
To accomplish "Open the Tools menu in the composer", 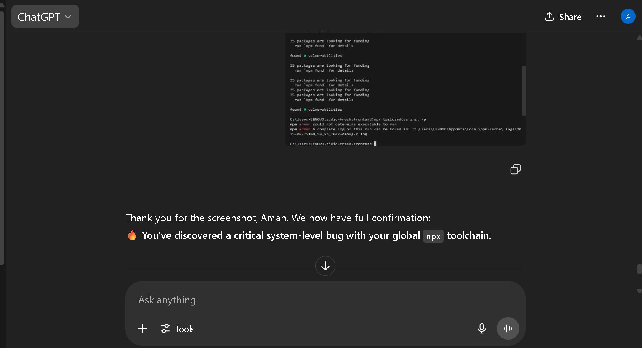I will click(x=178, y=329).
